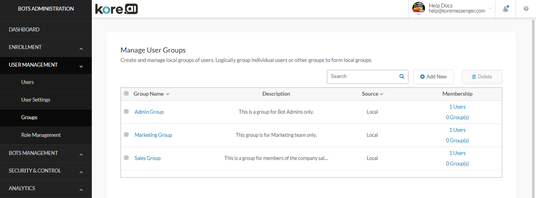Check the Sales Group checkbox

(x=126, y=158)
